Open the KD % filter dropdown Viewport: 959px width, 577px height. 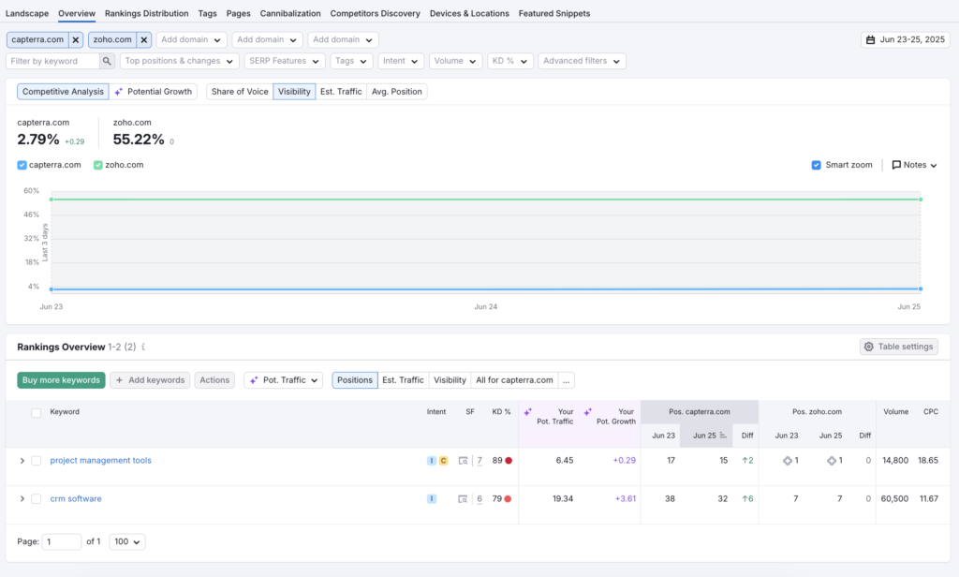[x=510, y=61]
